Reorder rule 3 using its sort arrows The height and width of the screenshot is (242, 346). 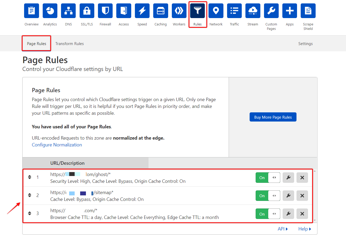30,213
